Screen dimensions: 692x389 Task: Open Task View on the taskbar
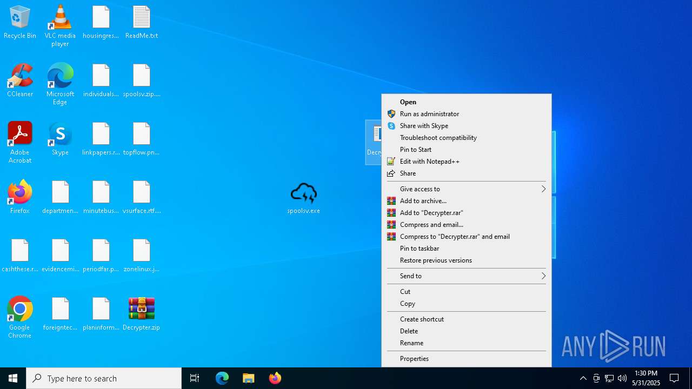(x=195, y=378)
